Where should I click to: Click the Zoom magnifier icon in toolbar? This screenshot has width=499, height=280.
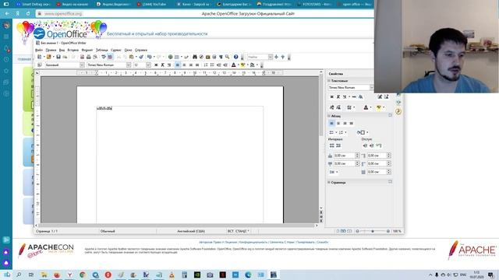227,57
